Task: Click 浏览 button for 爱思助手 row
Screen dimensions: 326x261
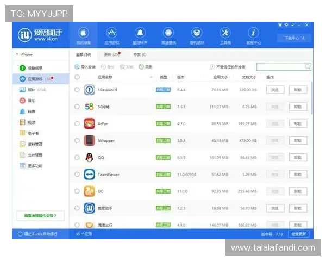Action: 275,208
